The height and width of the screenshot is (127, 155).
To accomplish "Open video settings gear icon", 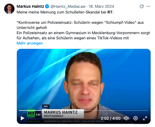I will pyautogui.click(x=135, y=118).
